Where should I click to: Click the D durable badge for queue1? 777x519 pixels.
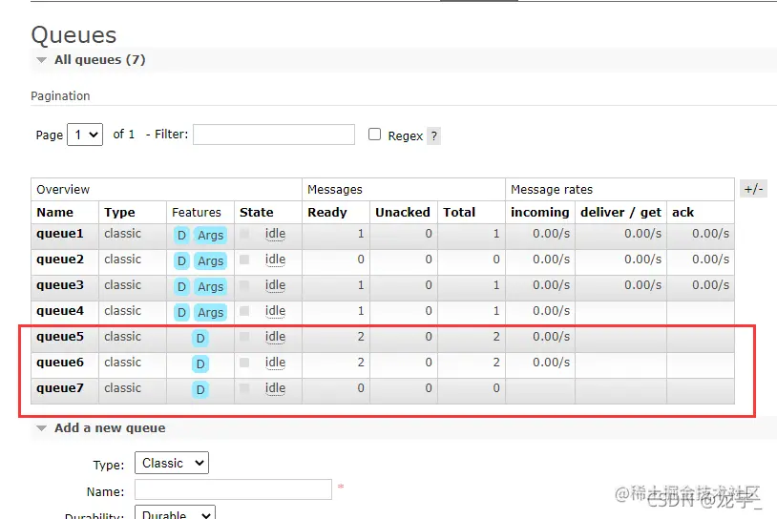pyautogui.click(x=182, y=236)
